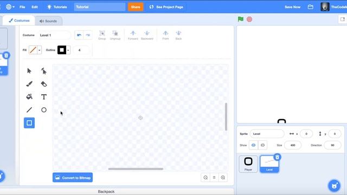Open the Backpack bar

pyautogui.click(x=106, y=191)
